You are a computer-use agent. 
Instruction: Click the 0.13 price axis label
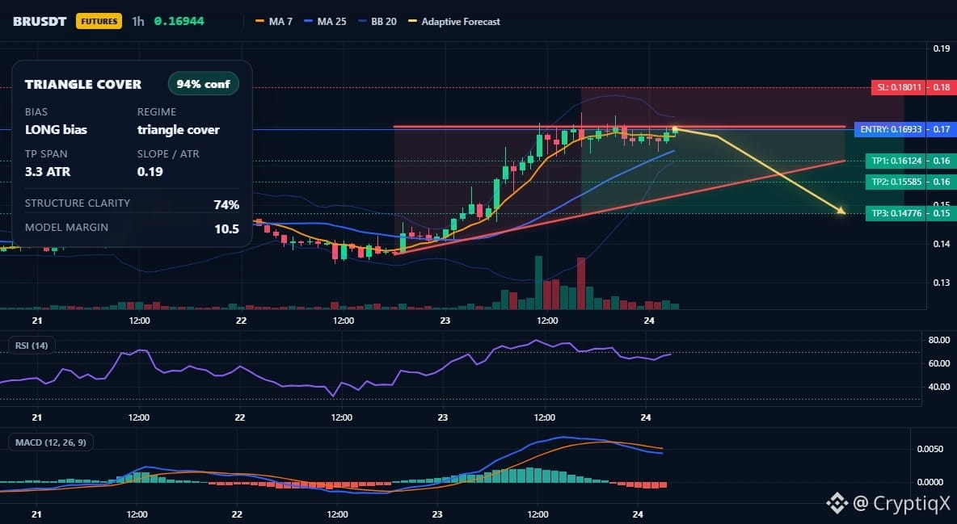pyautogui.click(x=942, y=283)
